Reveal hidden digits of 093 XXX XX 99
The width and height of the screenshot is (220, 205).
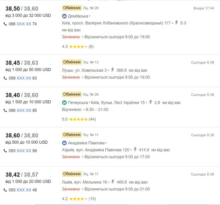point(24,151)
